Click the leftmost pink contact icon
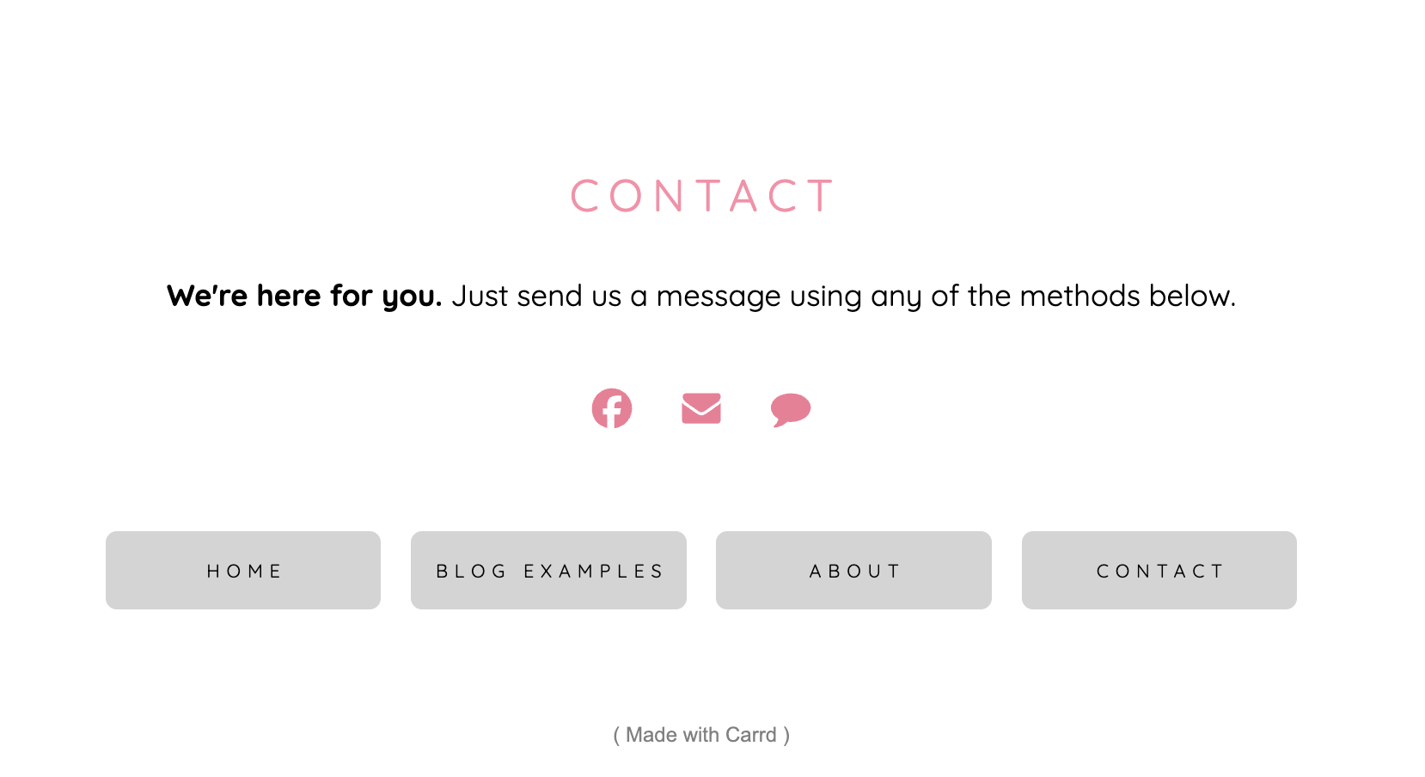The image size is (1425, 777). [x=611, y=408]
